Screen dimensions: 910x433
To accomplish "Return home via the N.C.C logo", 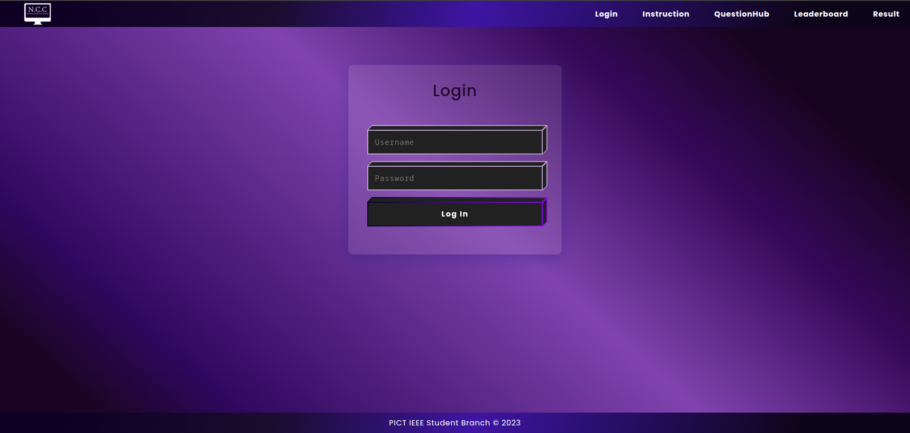I will (37, 13).
